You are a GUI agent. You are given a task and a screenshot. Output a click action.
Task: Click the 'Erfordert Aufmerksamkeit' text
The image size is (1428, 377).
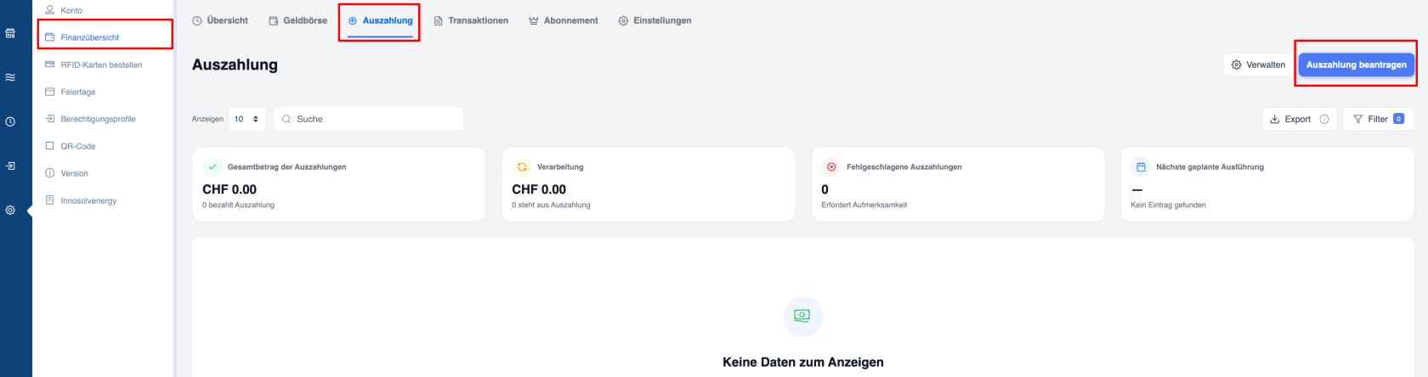(x=864, y=205)
